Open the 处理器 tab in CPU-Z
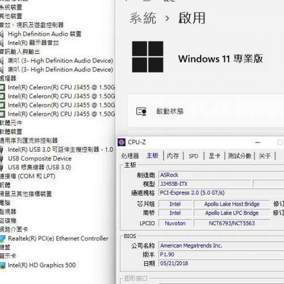The height and width of the screenshot is (284, 284). [x=130, y=156]
